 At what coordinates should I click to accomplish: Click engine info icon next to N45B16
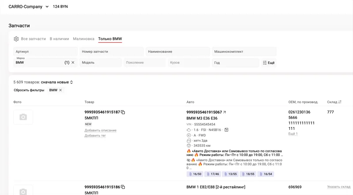[226, 130]
